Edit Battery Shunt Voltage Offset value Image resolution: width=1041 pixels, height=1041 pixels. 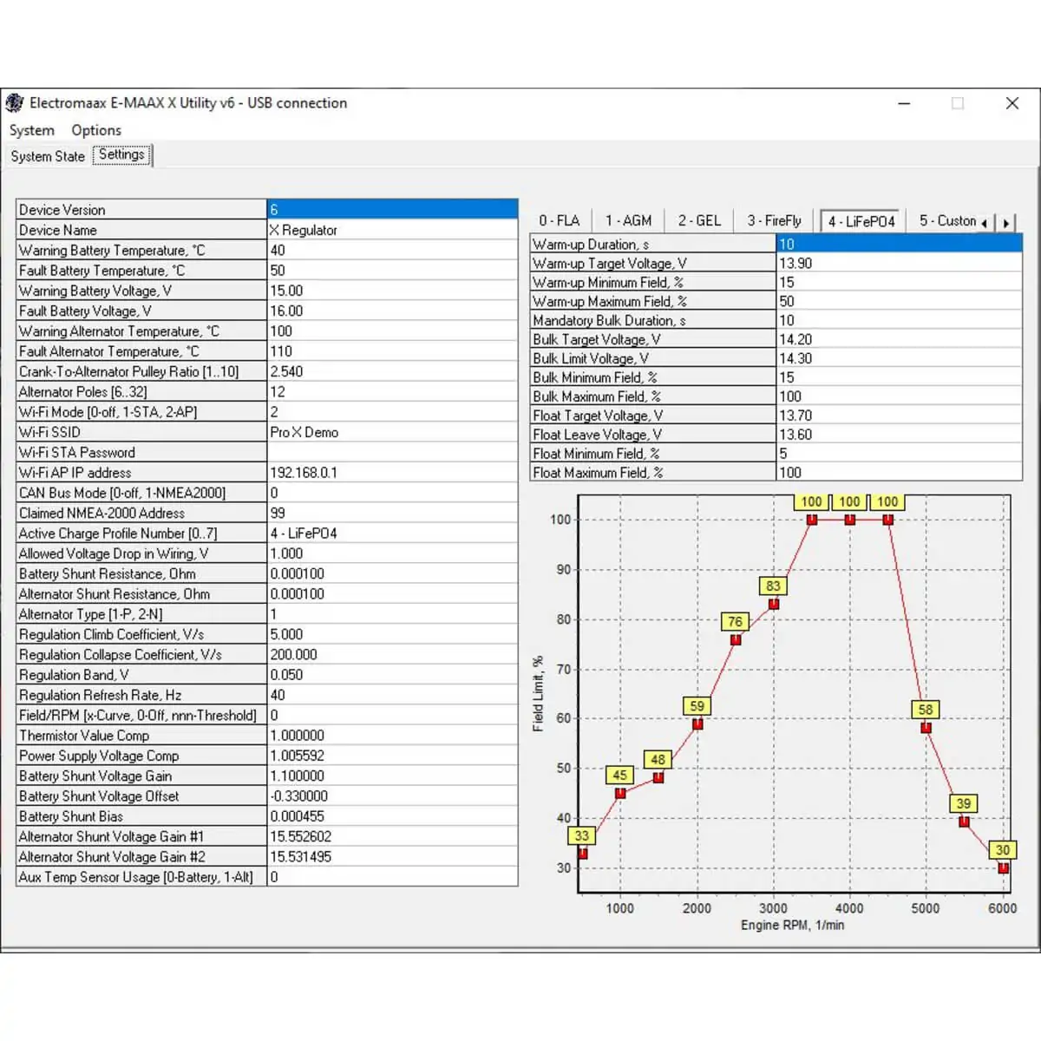click(x=392, y=795)
